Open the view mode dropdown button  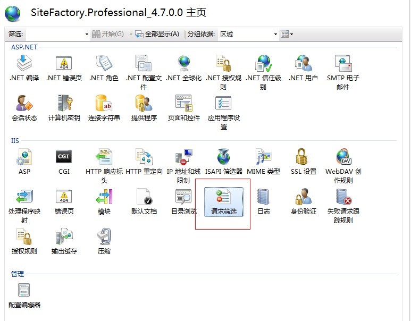287,34
